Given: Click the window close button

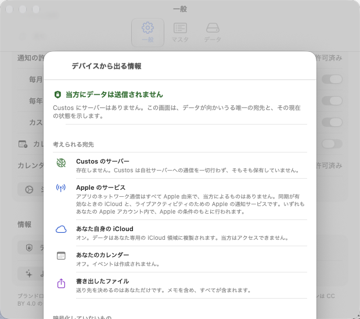Looking at the screenshot, I should click(x=9, y=9).
